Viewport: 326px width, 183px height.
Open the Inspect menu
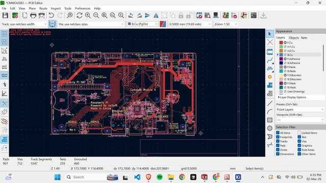pos(56,8)
